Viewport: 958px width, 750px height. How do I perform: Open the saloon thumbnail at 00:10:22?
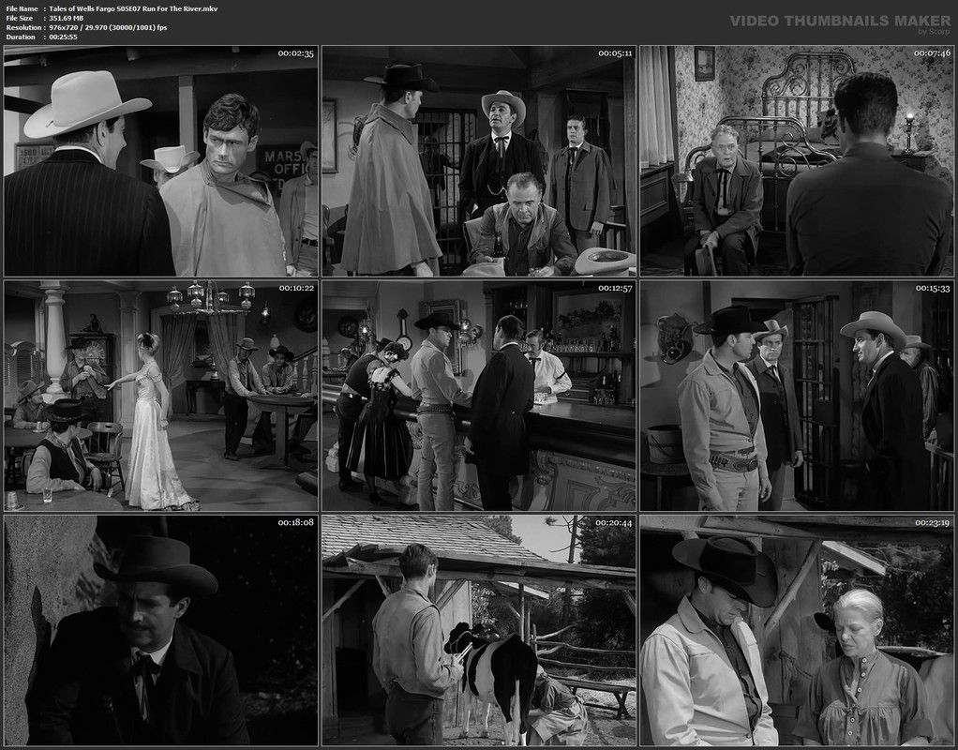pyautogui.click(x=160, y=396)
